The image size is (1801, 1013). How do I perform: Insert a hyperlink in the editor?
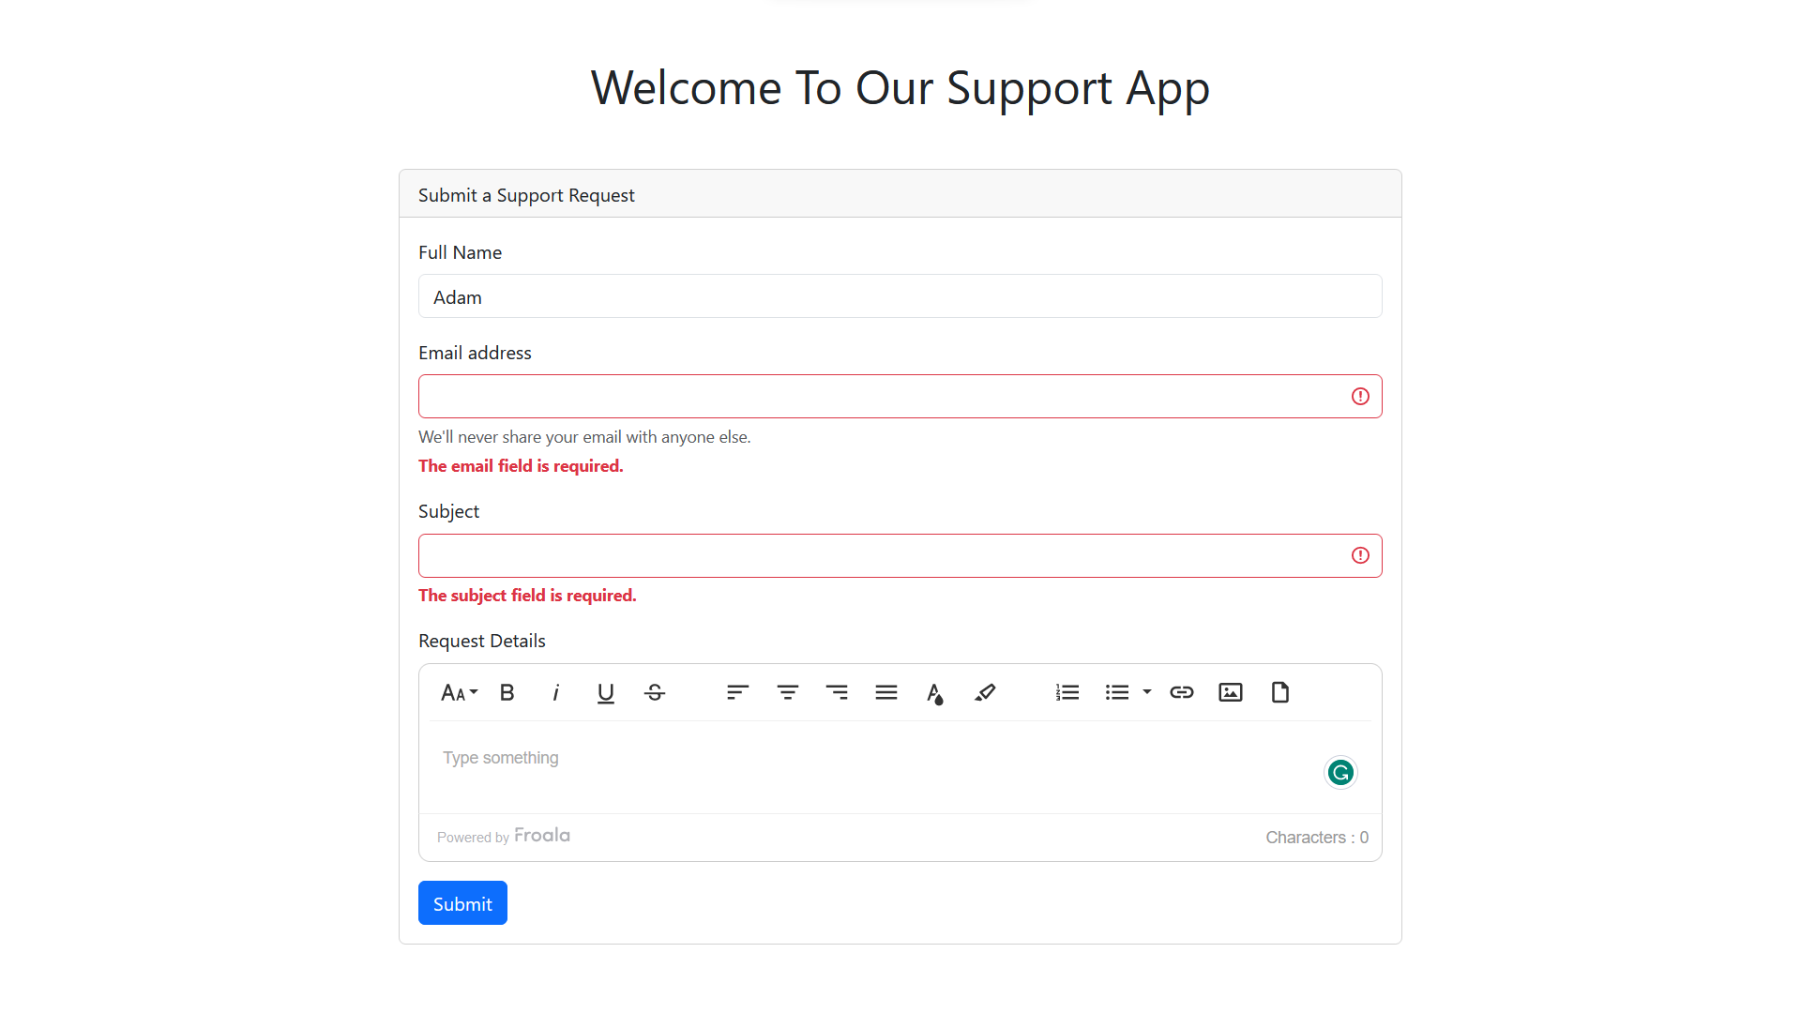pyautogui.click(x=1181, y=692)
